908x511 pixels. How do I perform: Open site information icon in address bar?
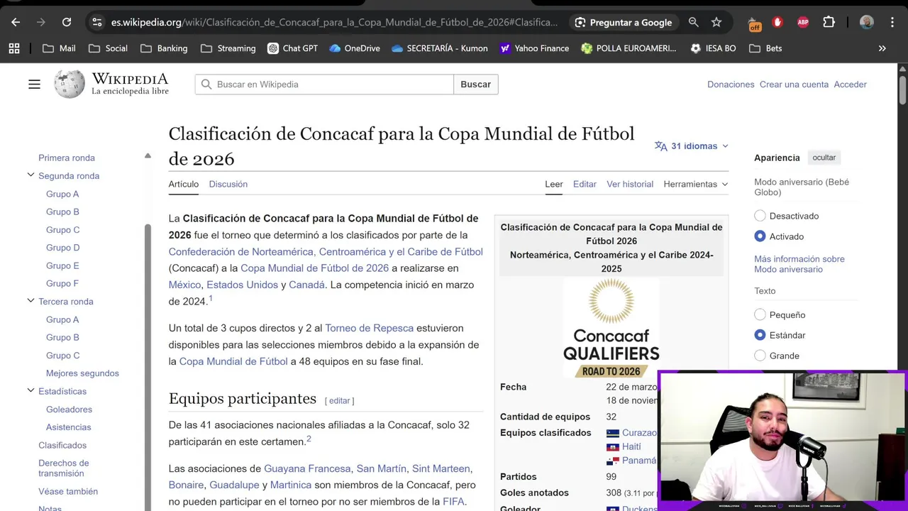(x=97, y=22)
